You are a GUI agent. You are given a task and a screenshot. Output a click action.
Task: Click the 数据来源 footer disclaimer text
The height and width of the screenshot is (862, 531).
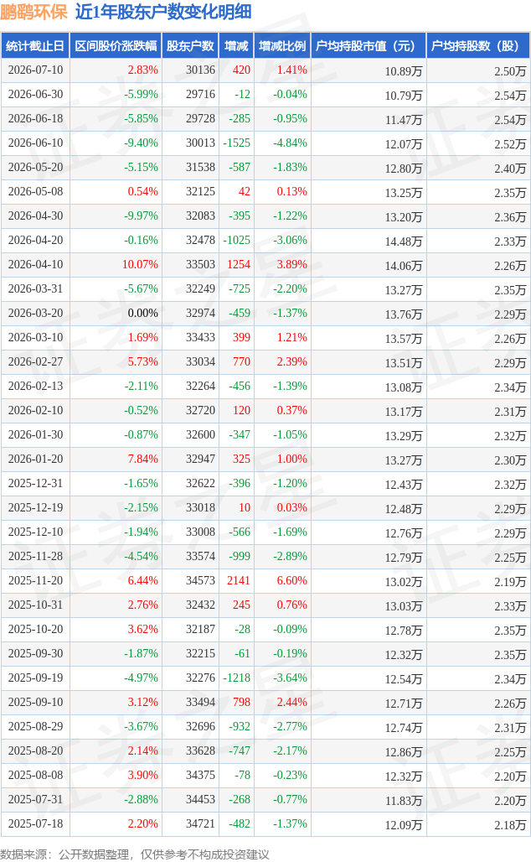135,854
